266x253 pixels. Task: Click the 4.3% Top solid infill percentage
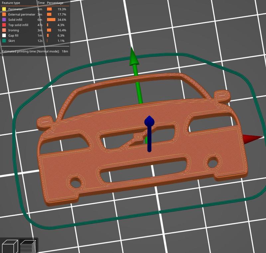tap(61, 25)
